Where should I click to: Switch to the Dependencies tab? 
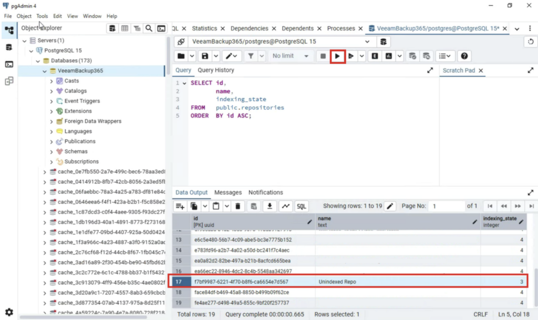[x=250, y=28]
